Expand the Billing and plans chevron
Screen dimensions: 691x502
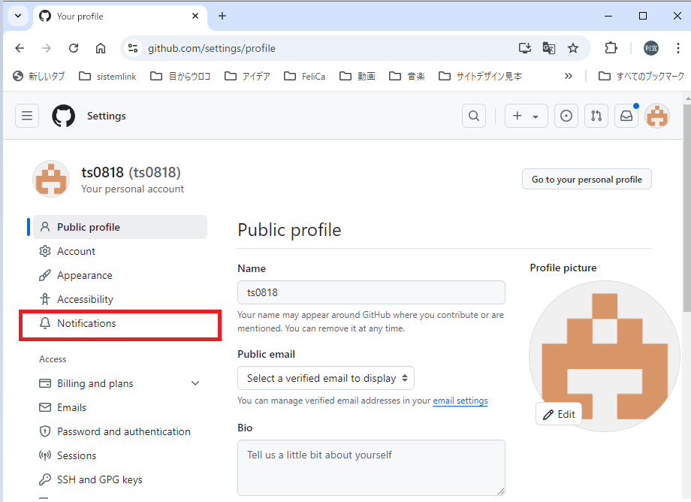[x=195, y=383]
